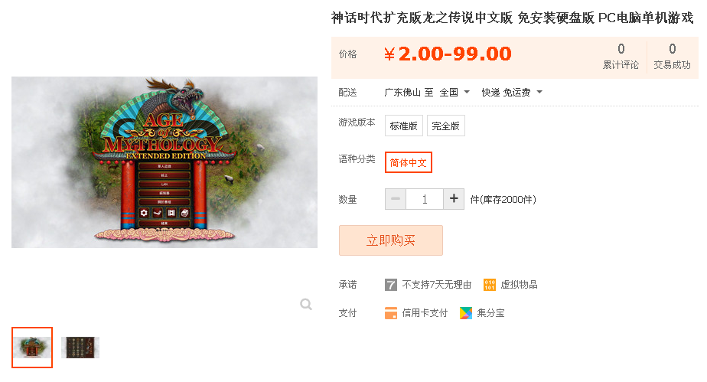Expand the 全国 destination dropdown

click(454, 93)
